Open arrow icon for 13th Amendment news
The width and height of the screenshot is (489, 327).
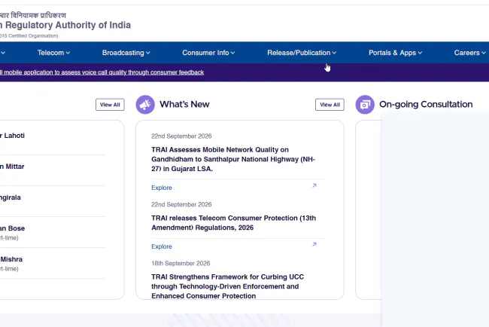point(314,244)
